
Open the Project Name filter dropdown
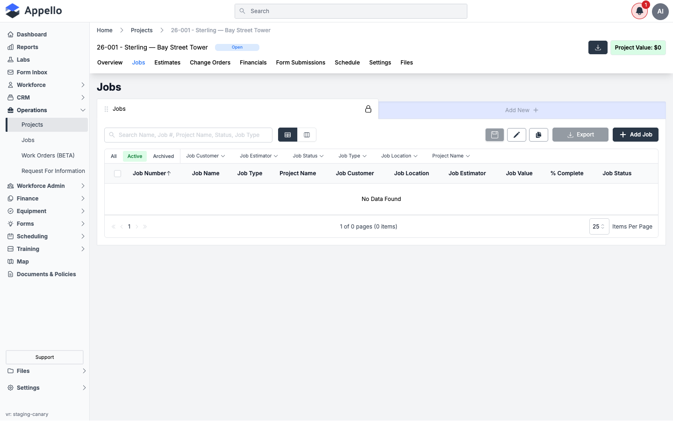click(x=451, y=156)
